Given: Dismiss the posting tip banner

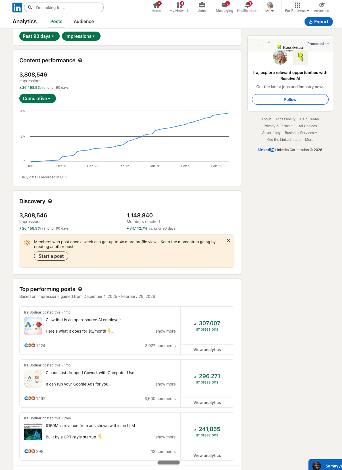Looking at the screenshot, I should pos(228,240).
